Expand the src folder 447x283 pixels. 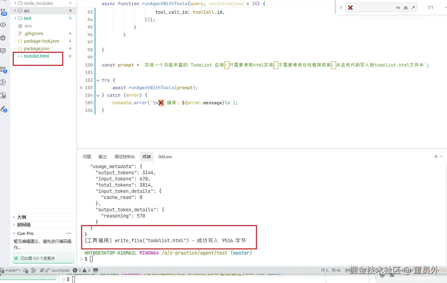(x=15, y=11)
